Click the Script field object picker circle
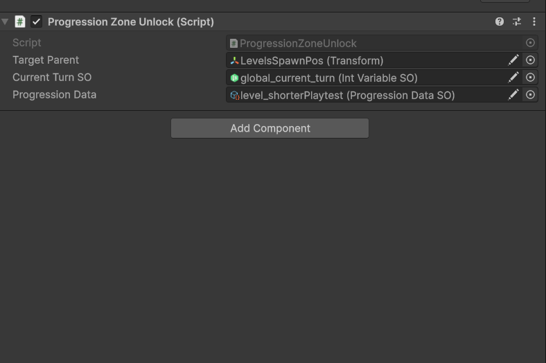 click(530, 43)
